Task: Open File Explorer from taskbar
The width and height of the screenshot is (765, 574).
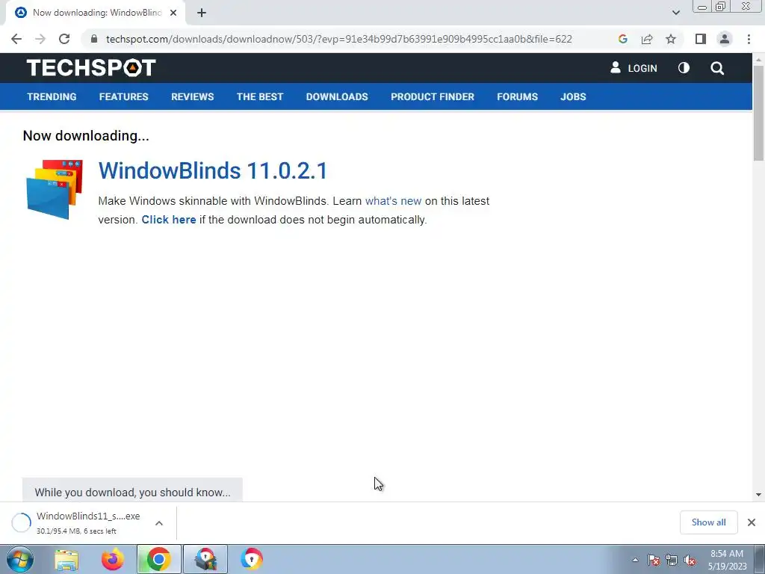Action: tap(66, 559)
